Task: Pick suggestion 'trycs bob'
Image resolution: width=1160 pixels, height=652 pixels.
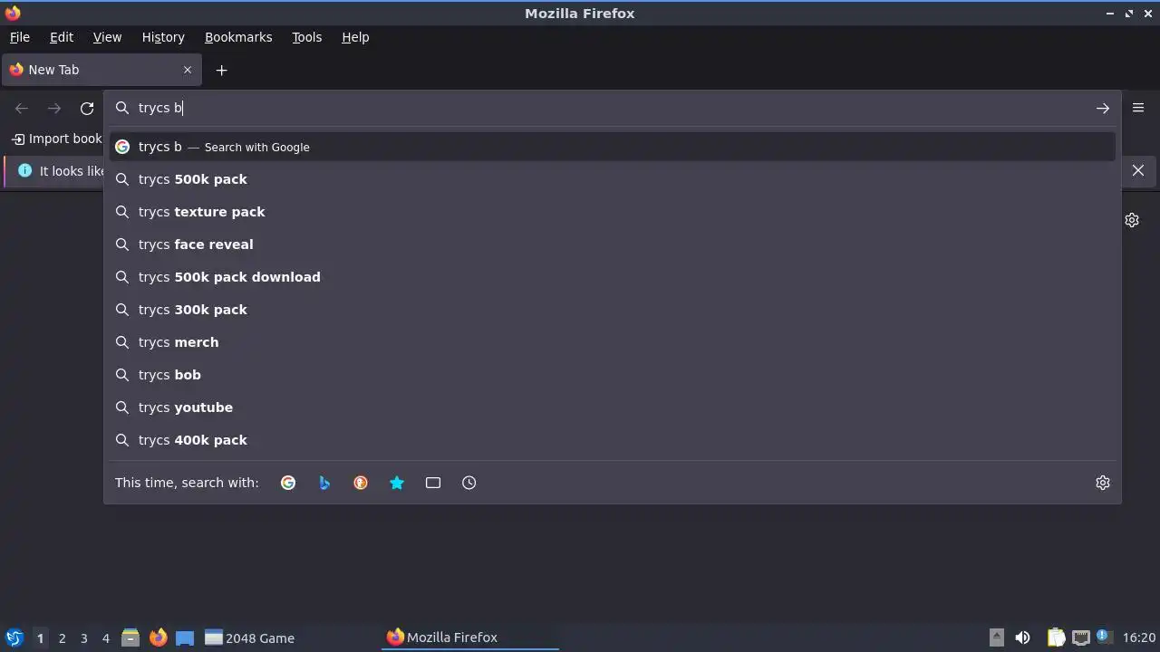Action: coord(612,375)
